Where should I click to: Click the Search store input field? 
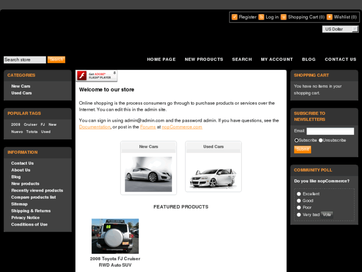(x=25, y=60)
